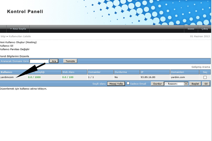Image resolution: width=212 pixels, height=141 pixels.
Task: Expand the Reason dropdown
Action: click(x=176, y=84)
